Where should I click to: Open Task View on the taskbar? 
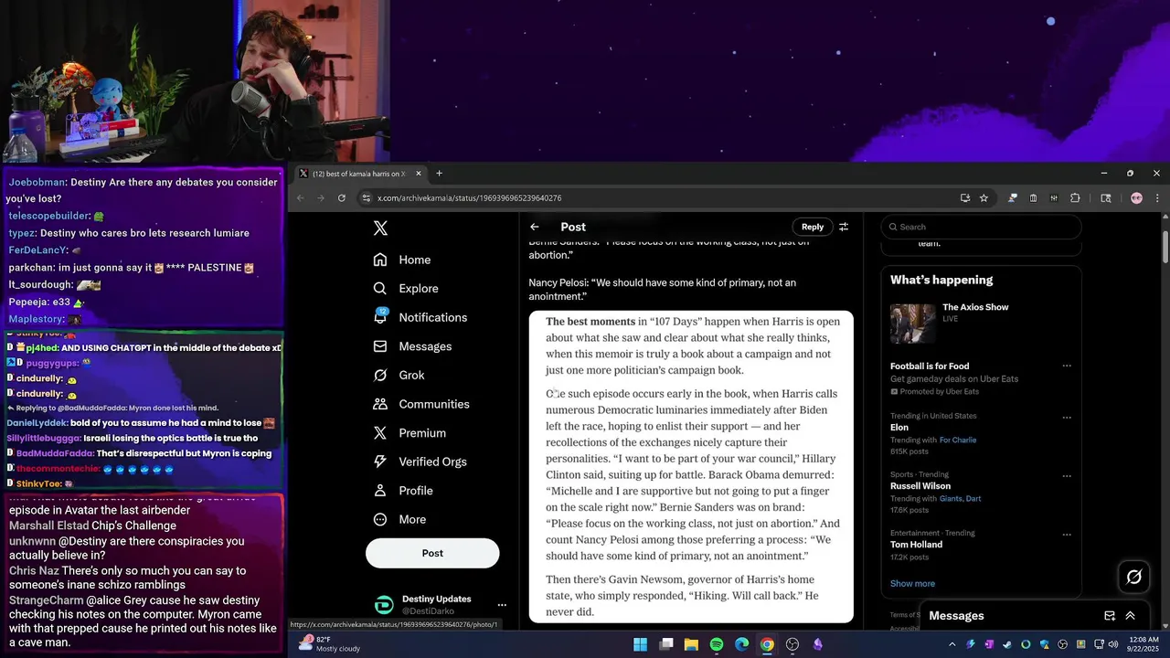pyautogui.click(x=666, y=644)
